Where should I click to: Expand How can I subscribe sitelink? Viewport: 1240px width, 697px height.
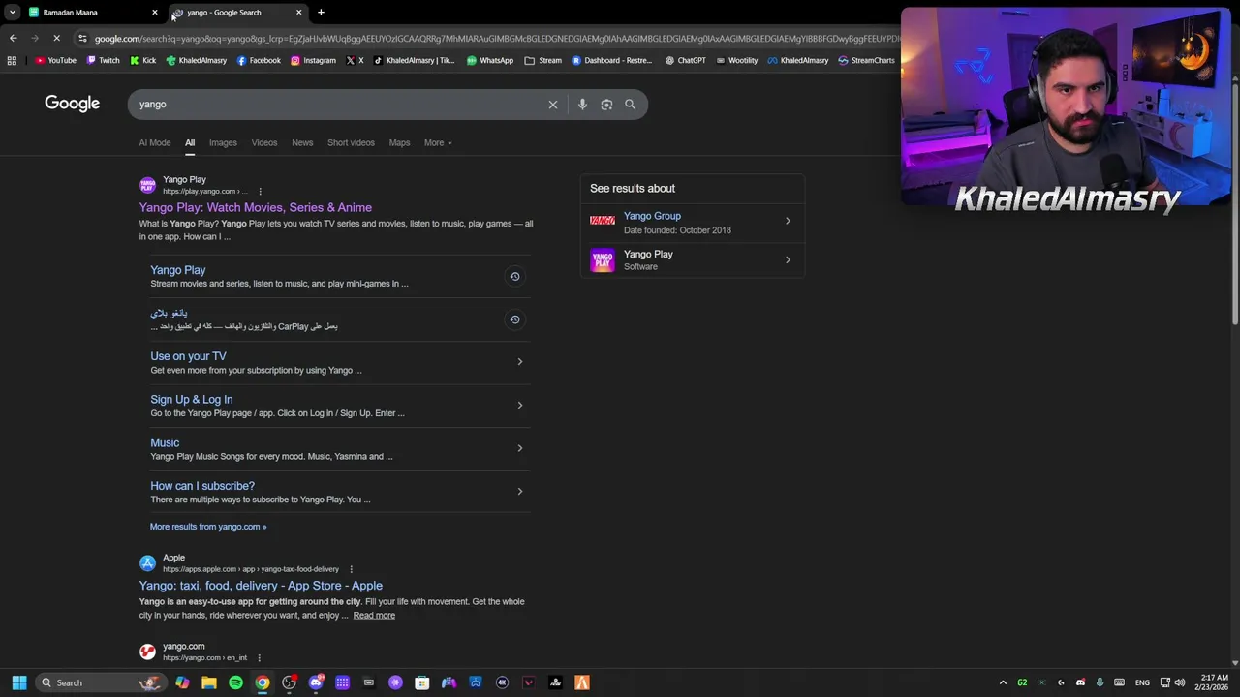point(520,492)
